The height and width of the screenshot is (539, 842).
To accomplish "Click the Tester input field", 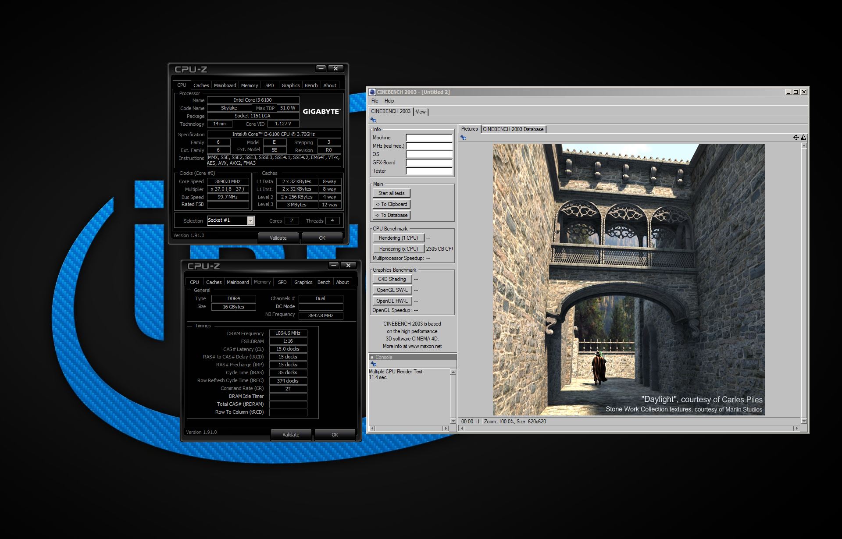I will 429,171.
